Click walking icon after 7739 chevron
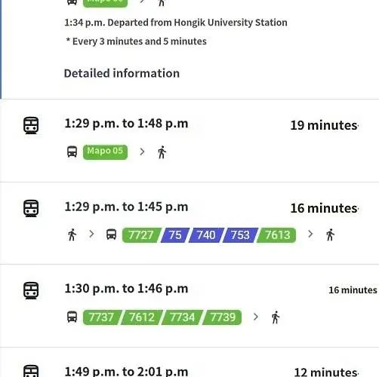Image resolution: width=379 pixels, height=377 pixels. [x=276, y=317]
